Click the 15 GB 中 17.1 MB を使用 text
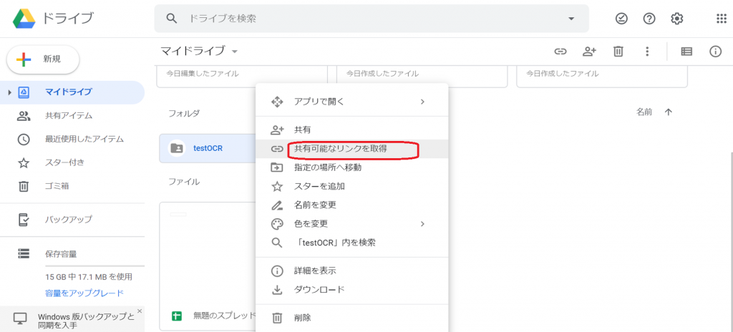The height and width of the screenshot is (332, 733). (x=89, y=277)
